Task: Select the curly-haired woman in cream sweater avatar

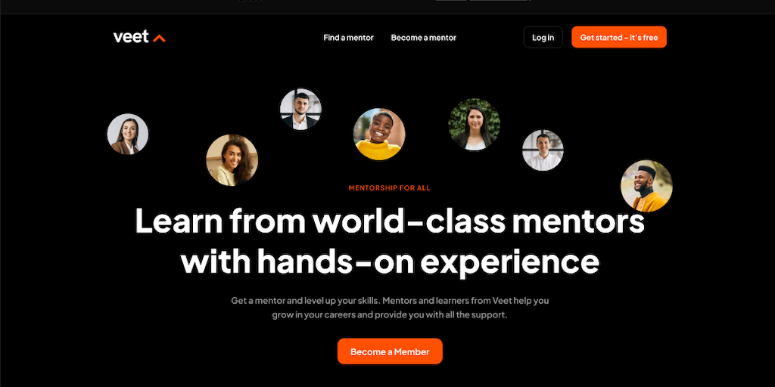Action: click(232, 160)
